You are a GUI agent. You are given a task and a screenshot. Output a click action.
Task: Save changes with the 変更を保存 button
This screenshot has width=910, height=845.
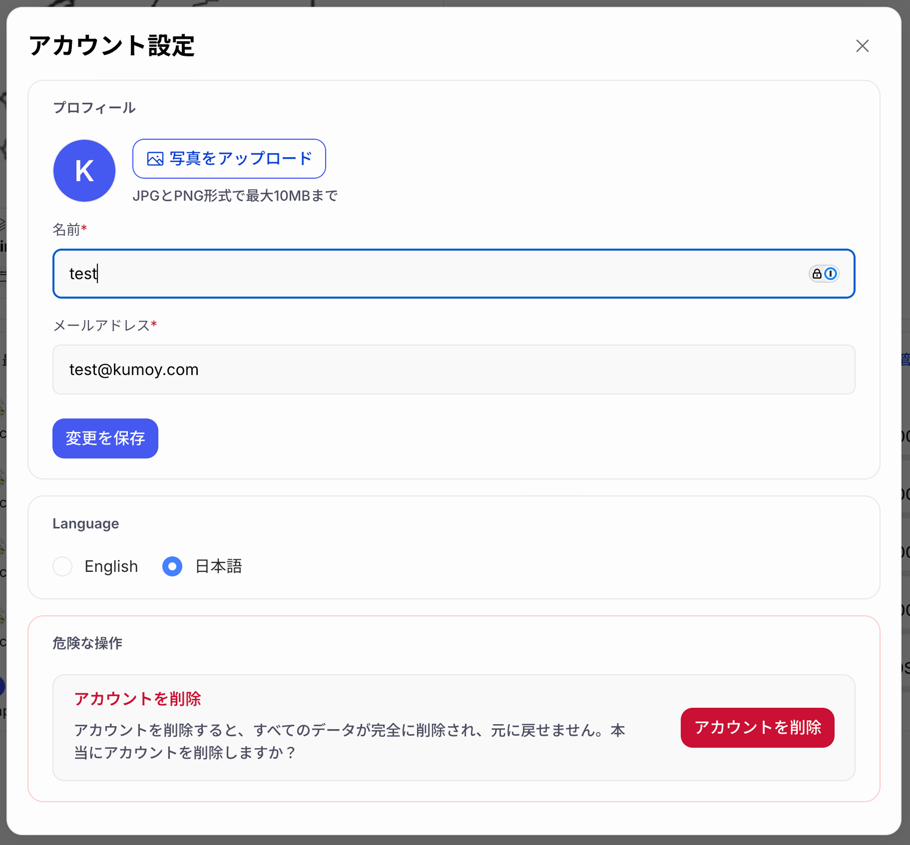tap(105, 438)
